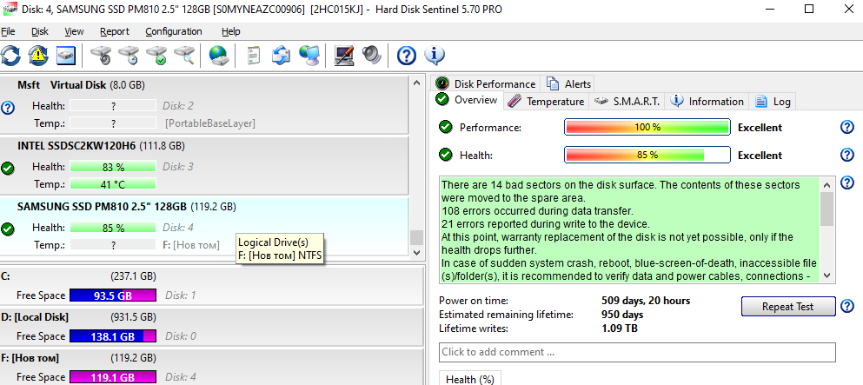863x385 pixels.
Task: Click the INTEL SSD 83 % health bar
Action: tap(113, 167)
